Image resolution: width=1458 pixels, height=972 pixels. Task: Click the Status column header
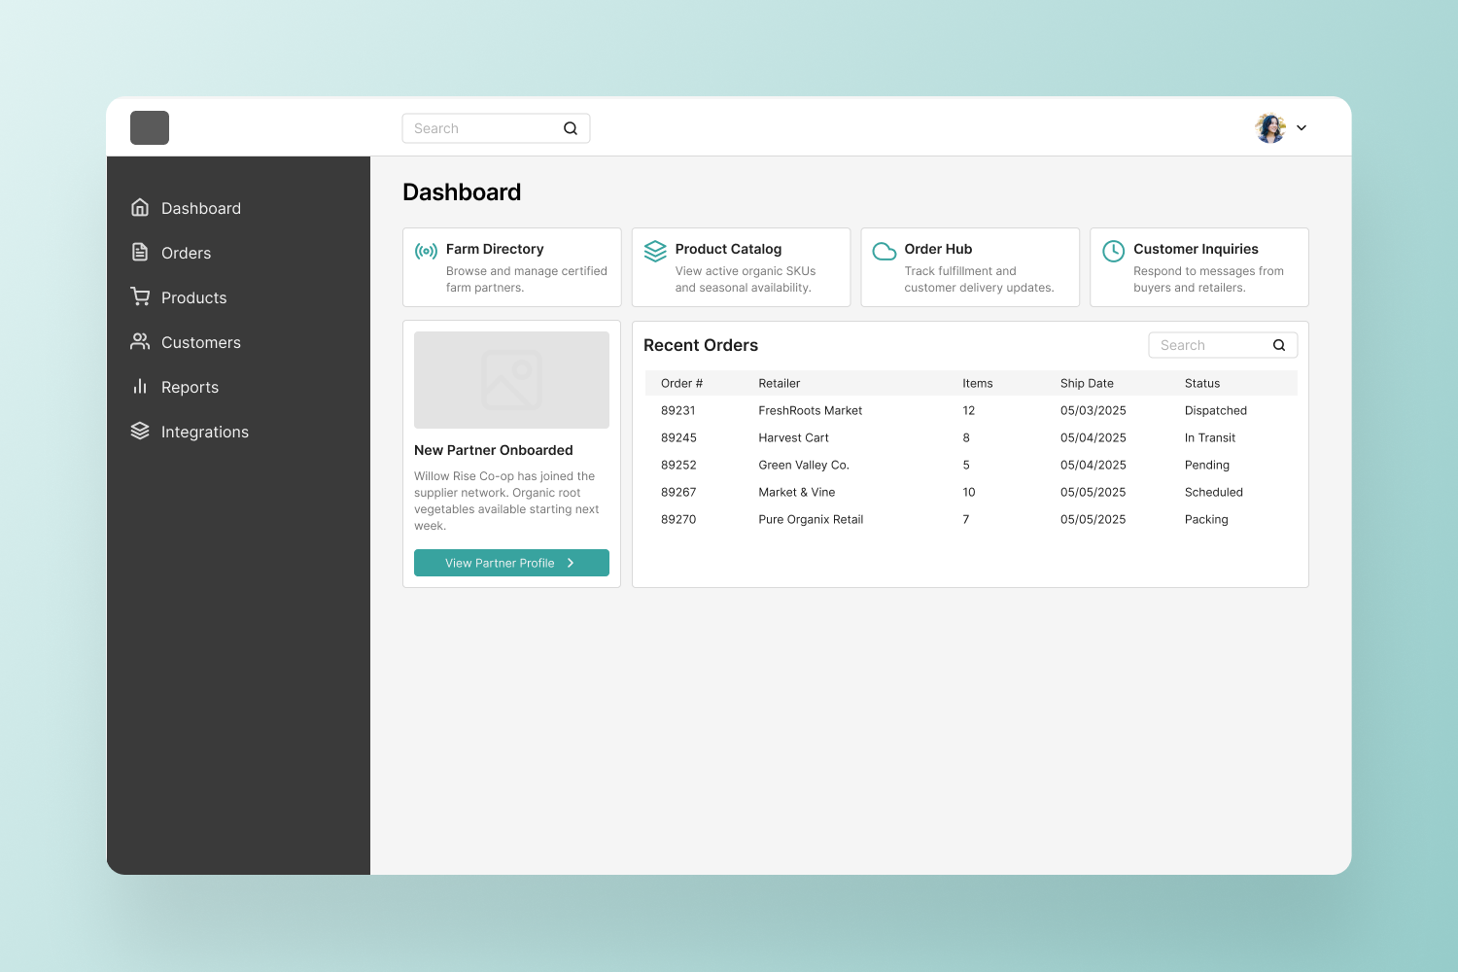[1202, 383]
